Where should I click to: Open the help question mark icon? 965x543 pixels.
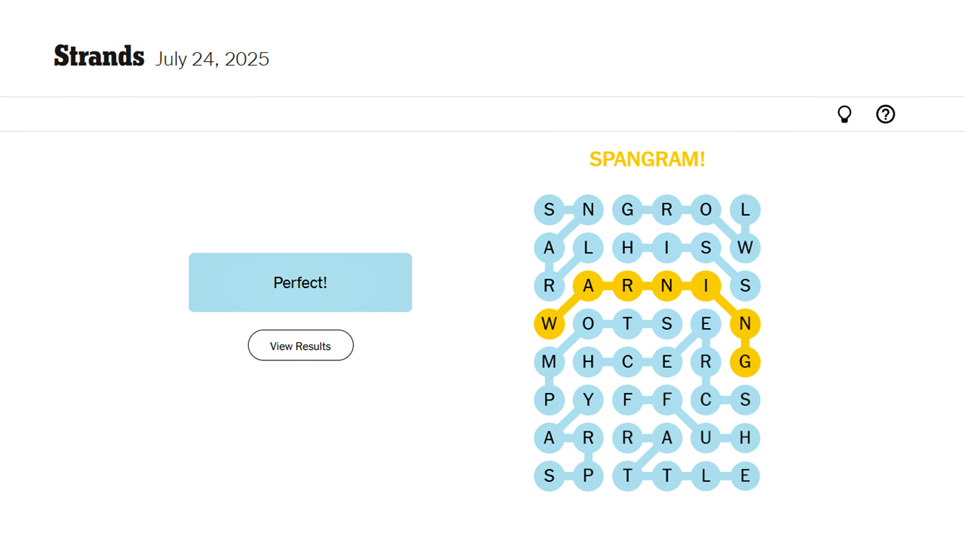885,115
